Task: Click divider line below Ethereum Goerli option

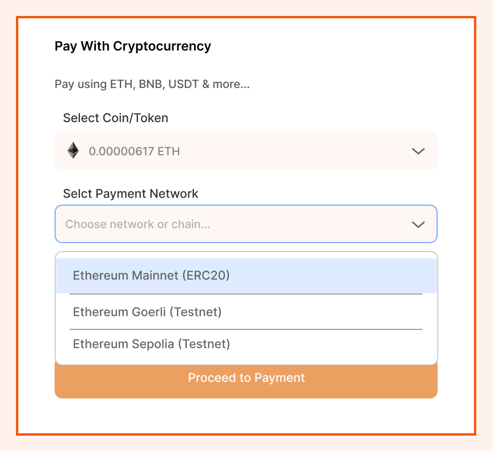Action: pyautogui.click(x=245, y=329)
